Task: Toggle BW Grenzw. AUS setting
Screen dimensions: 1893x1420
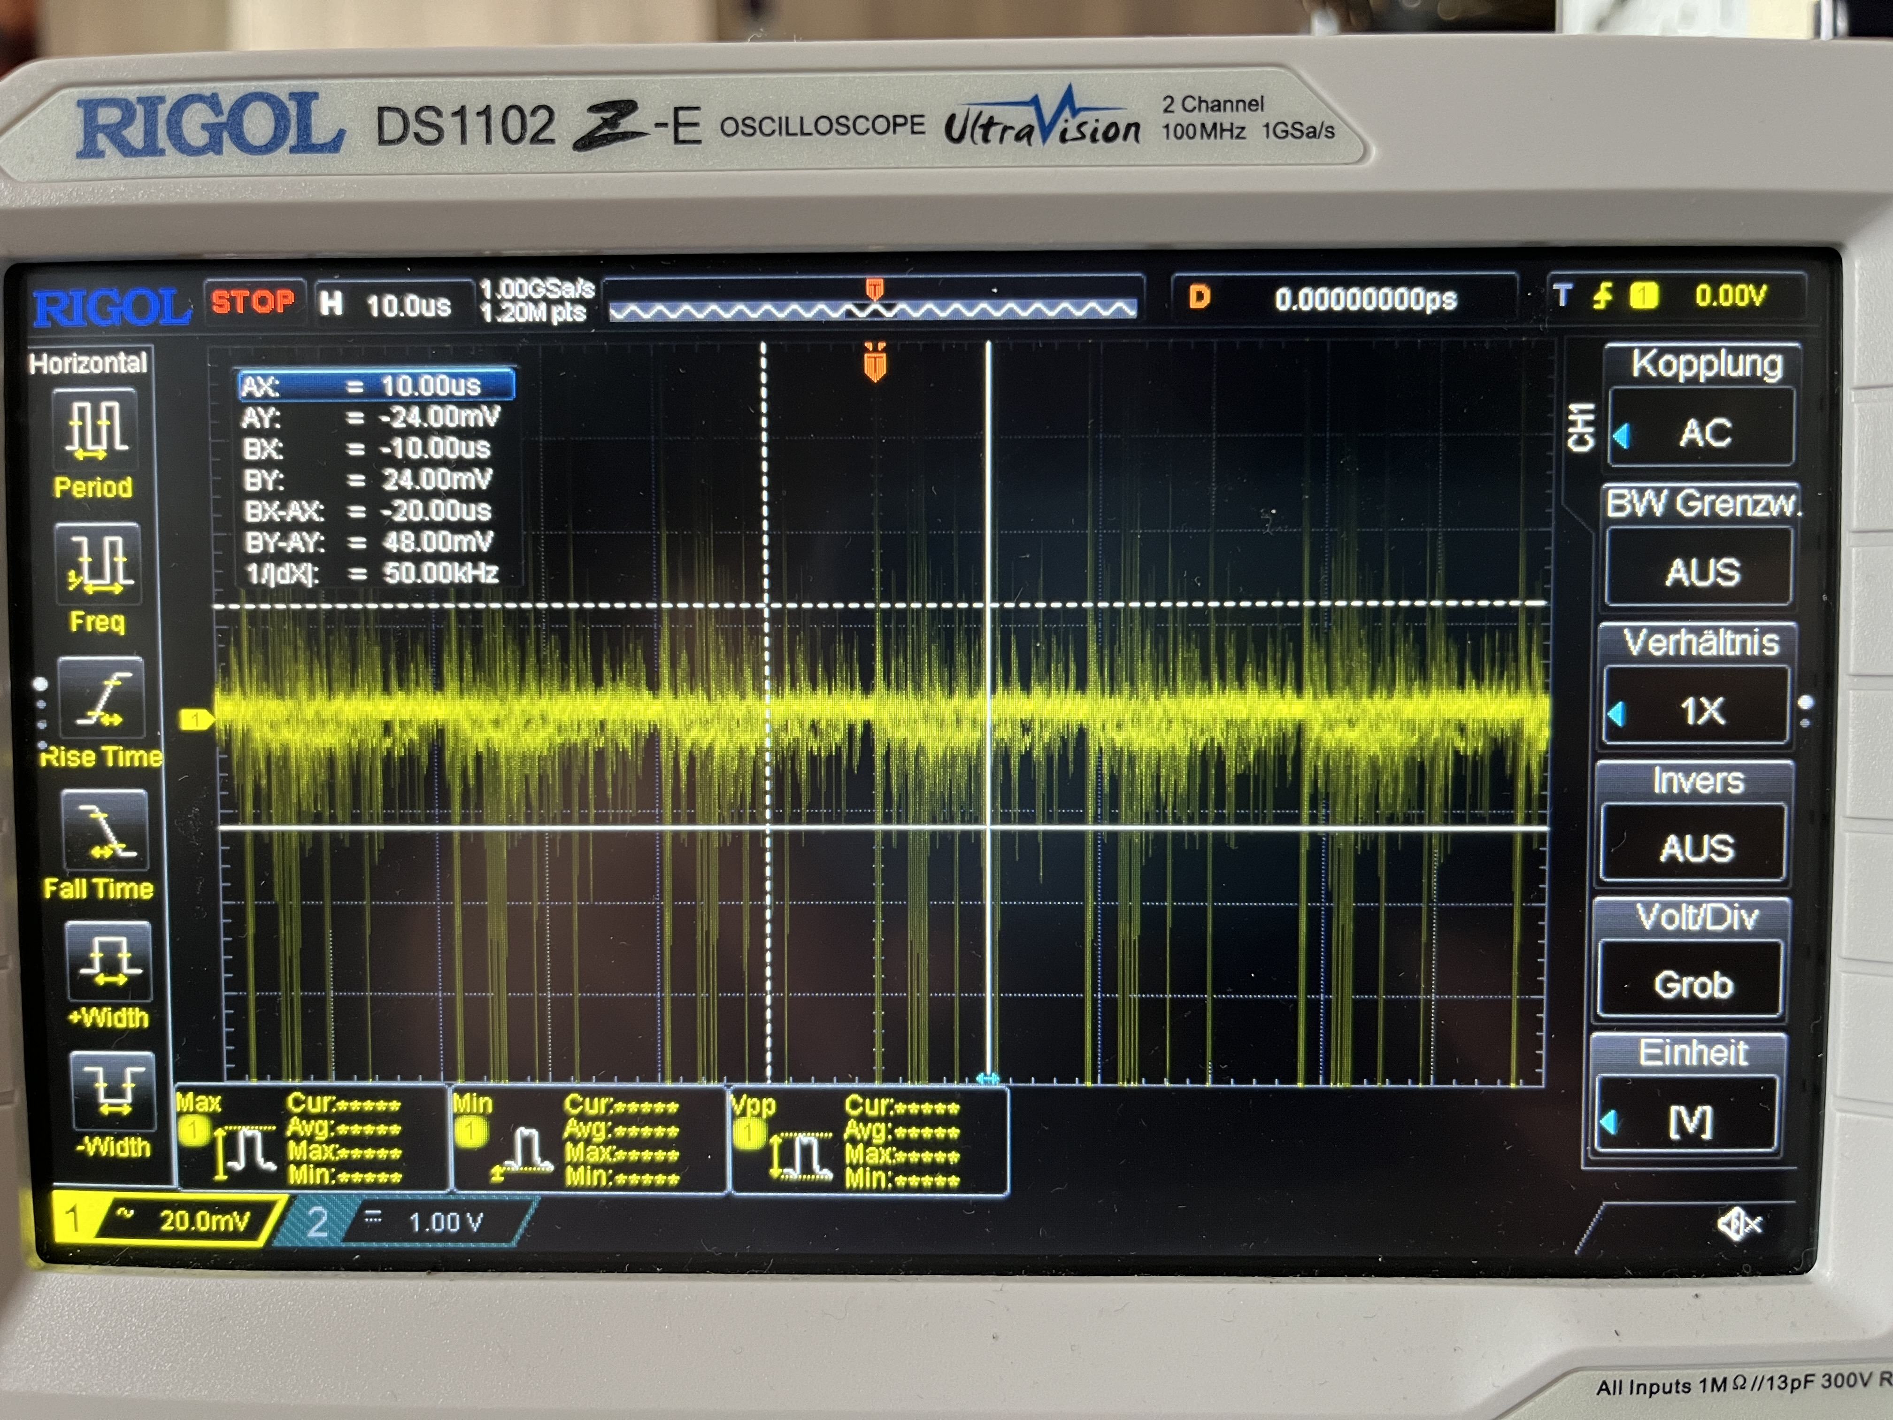Action: point(1701,571)
